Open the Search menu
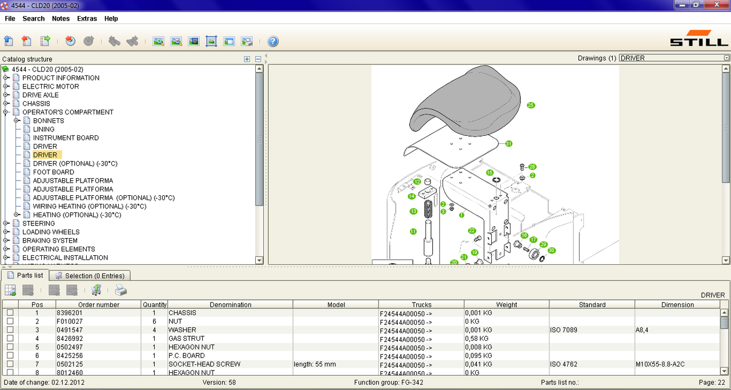Viewport: 731px width, 390px height. pos(34,18)
